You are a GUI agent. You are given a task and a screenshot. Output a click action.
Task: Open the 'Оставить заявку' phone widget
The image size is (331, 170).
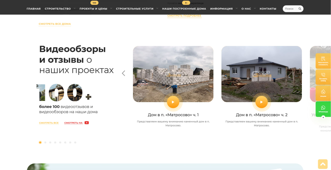click(x=323, y=77)
